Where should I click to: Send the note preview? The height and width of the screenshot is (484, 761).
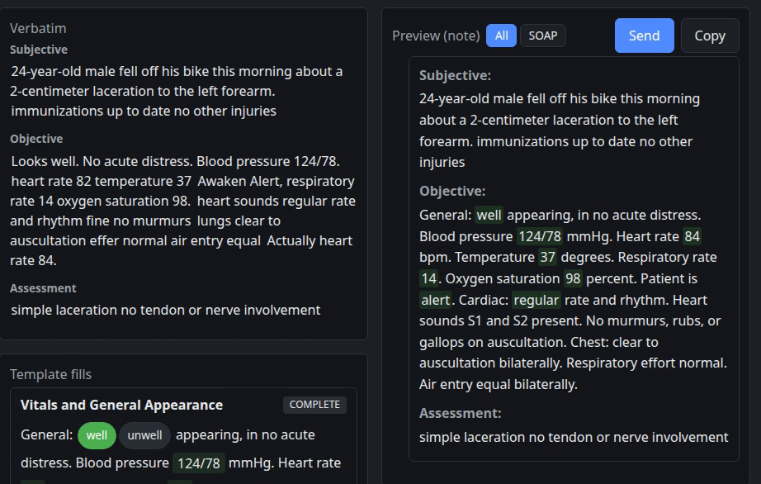[644, 36]
